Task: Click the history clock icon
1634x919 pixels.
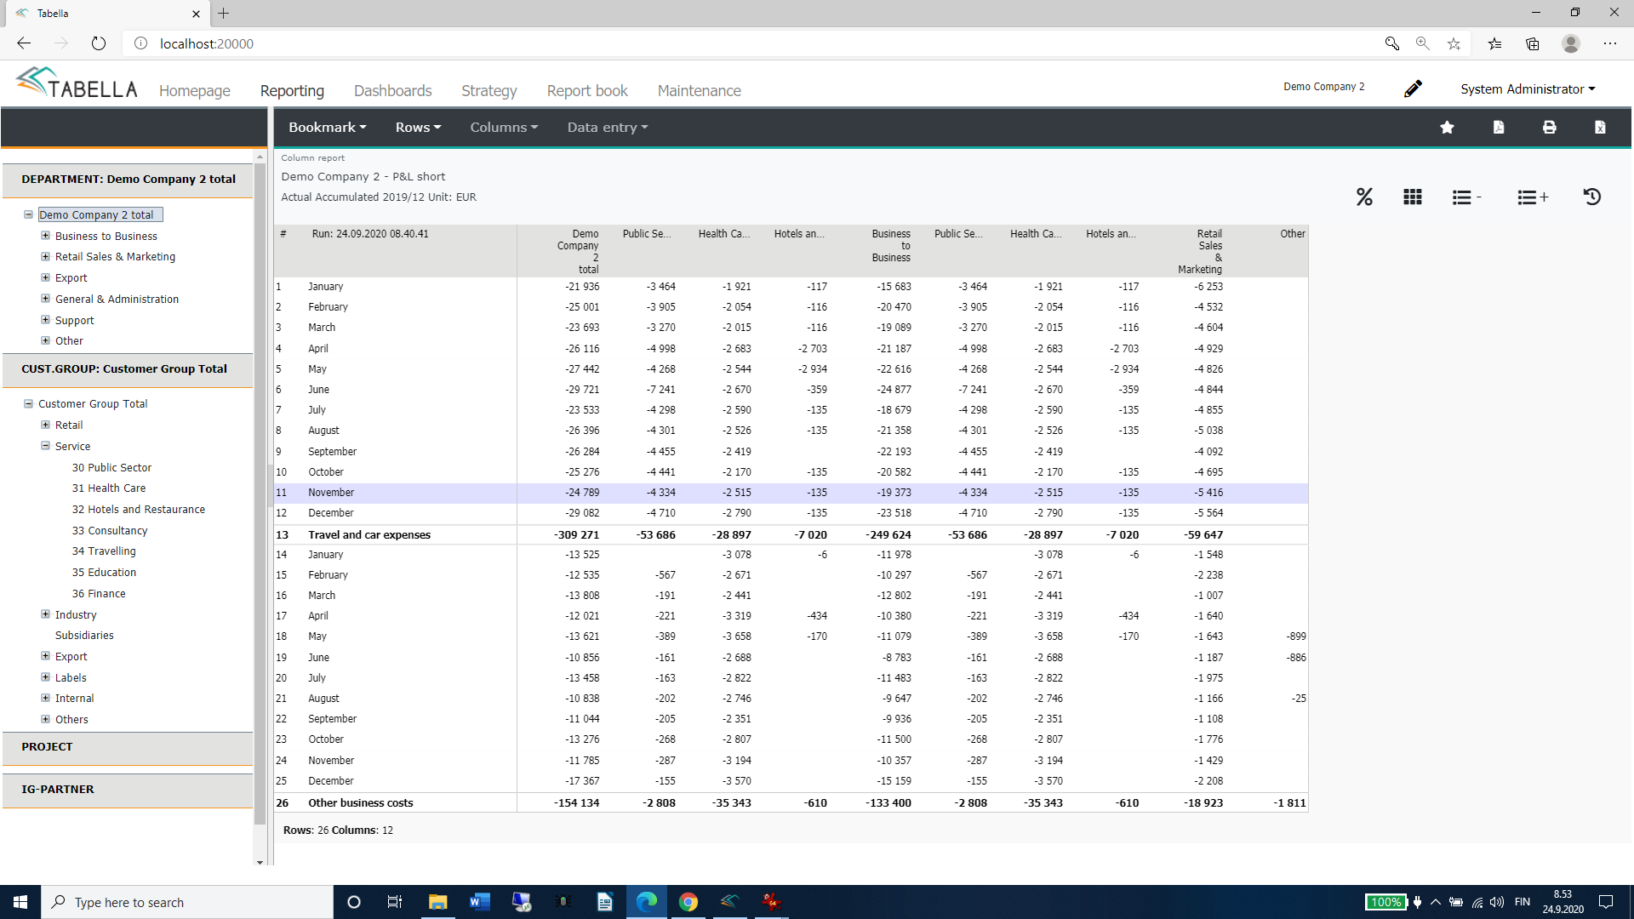Action: (1592, 197)
